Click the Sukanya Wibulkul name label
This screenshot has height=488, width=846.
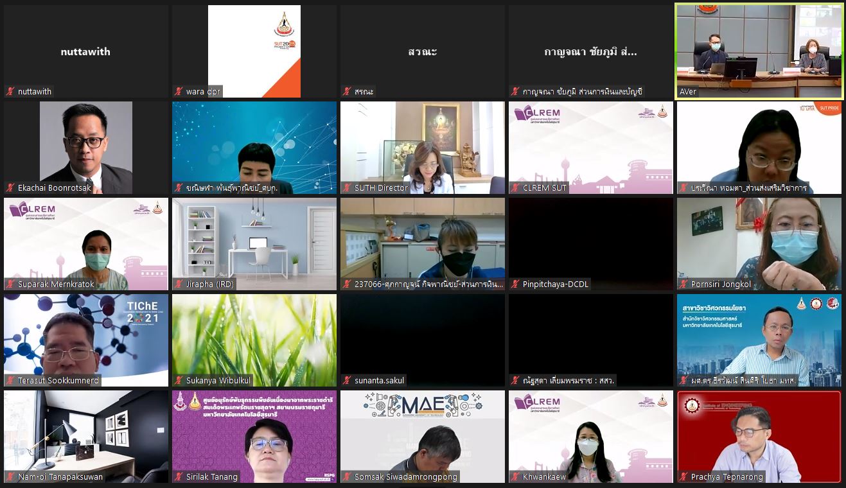click(218, 381)
